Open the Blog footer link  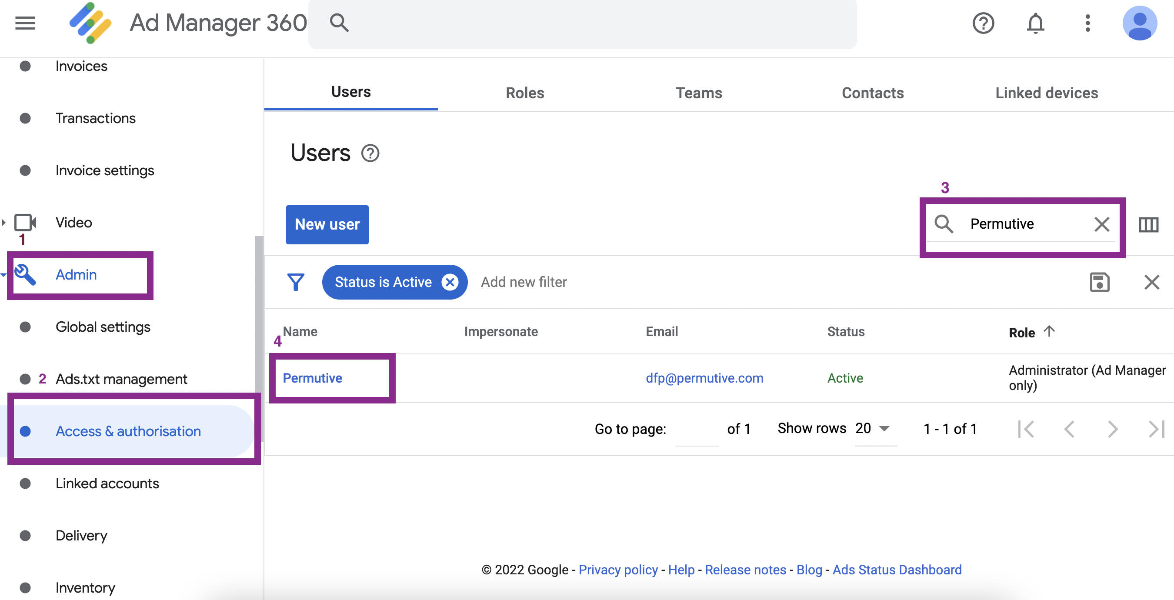pyautogui.click(x=809, y=570)
